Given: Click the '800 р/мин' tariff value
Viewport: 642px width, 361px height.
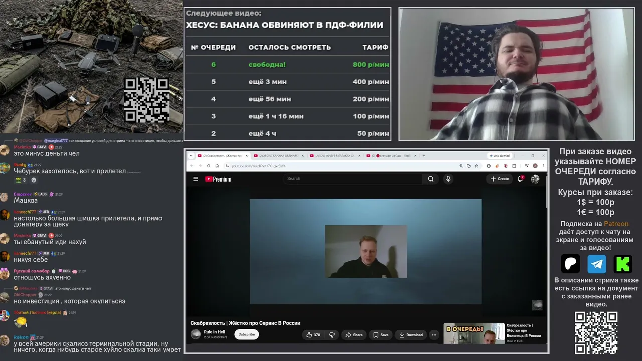Looking at the screenshot, I should pos(371,64).
